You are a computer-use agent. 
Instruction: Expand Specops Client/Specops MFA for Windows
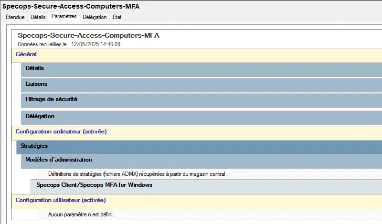pos(95,185)
